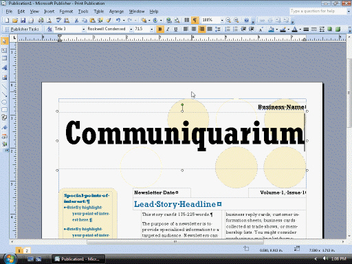Open the Arrange menu

point(116,11)
